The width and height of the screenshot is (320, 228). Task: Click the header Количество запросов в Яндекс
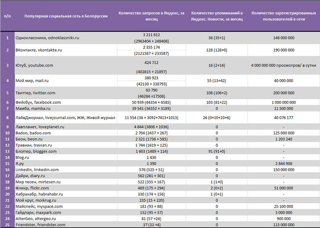click(152, 16)
